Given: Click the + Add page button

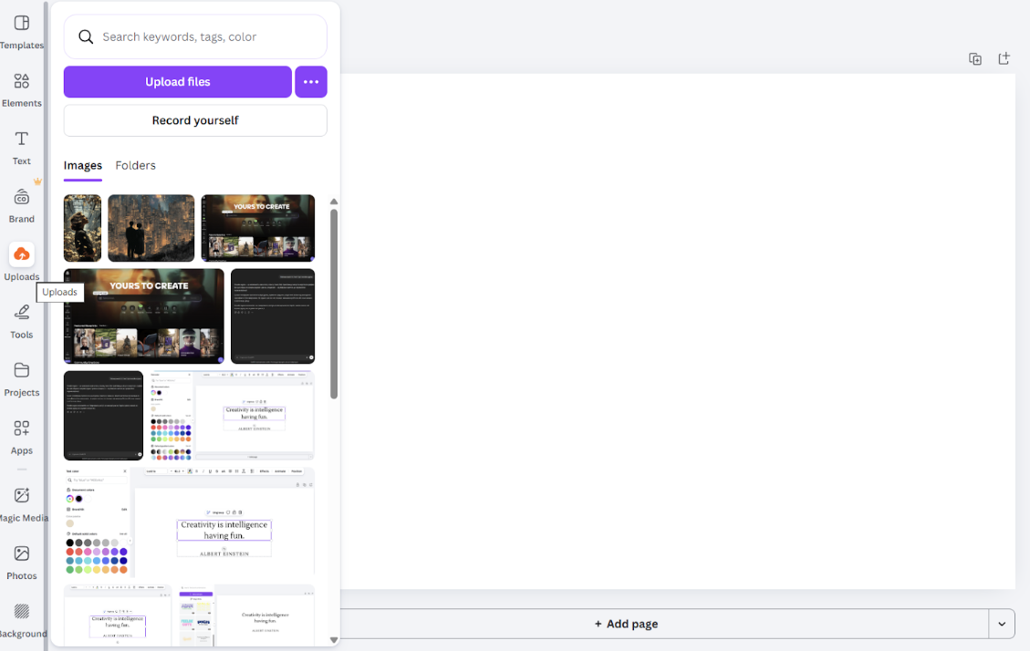Looking at the screenshot, I should [626, 625].
